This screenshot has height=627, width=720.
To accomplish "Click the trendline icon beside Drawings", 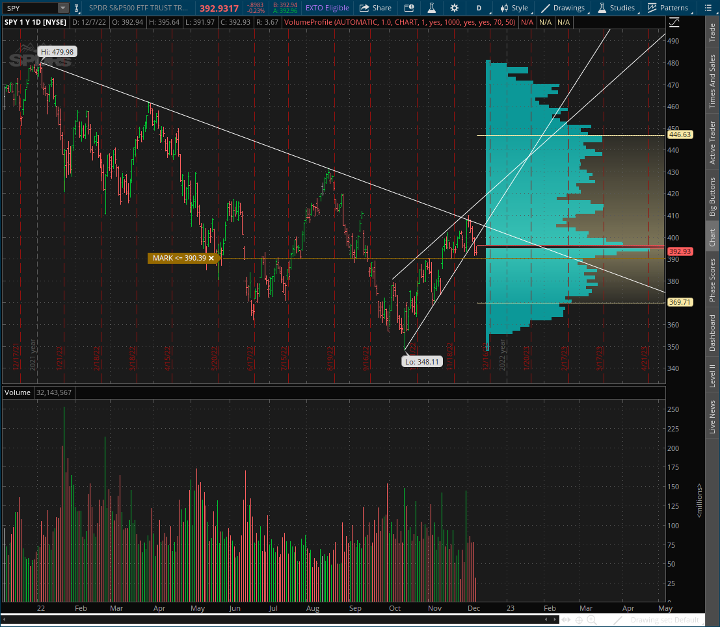I will point(546,8).
